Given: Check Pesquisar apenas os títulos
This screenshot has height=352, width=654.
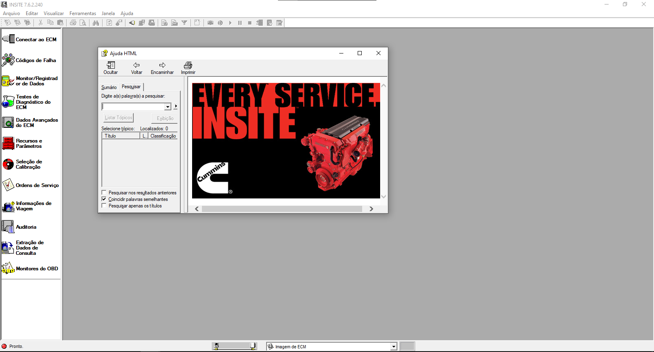Looking at the screenshot, I should tap(104, 206).
